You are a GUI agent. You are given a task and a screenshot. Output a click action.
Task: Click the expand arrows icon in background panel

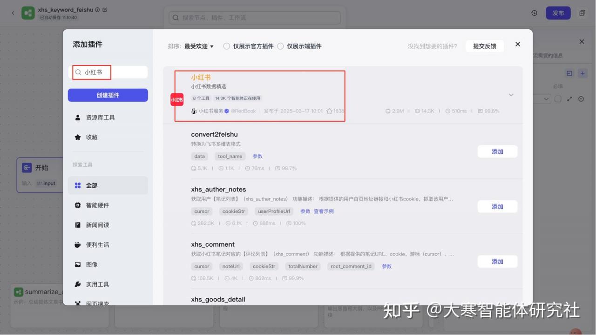(569, 99)
